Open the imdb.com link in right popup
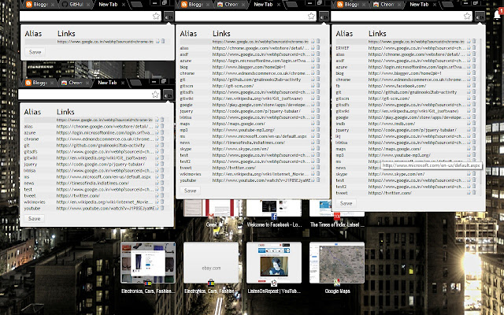Screen dimensions: 504x315 [x=392, y=124]
